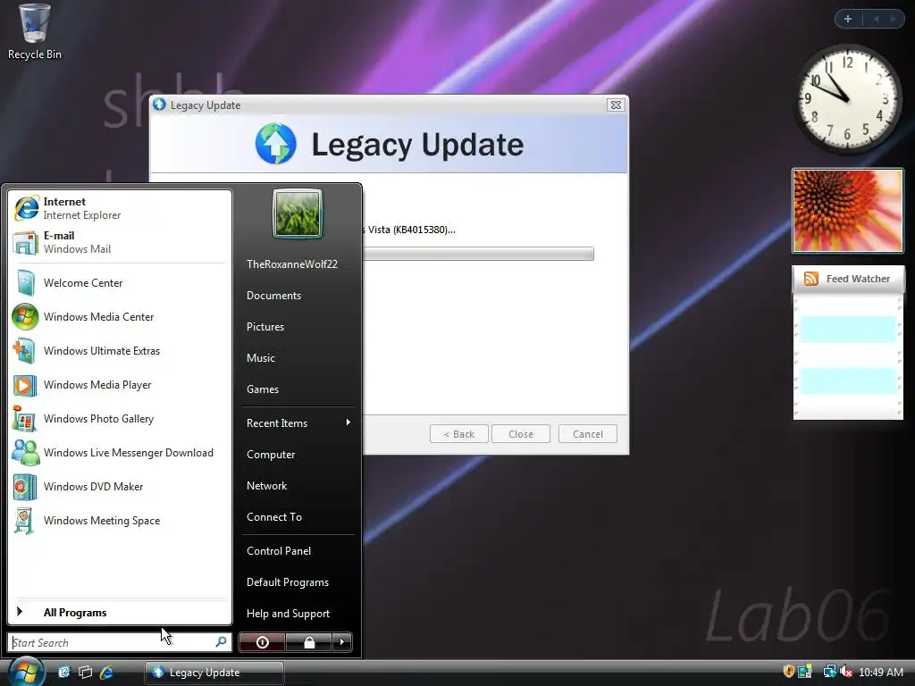This screenshot has height=686, width=915.
Task: Expand Recent Items submenu arrow
Action: pyautogui.click(x=348, y=422)
